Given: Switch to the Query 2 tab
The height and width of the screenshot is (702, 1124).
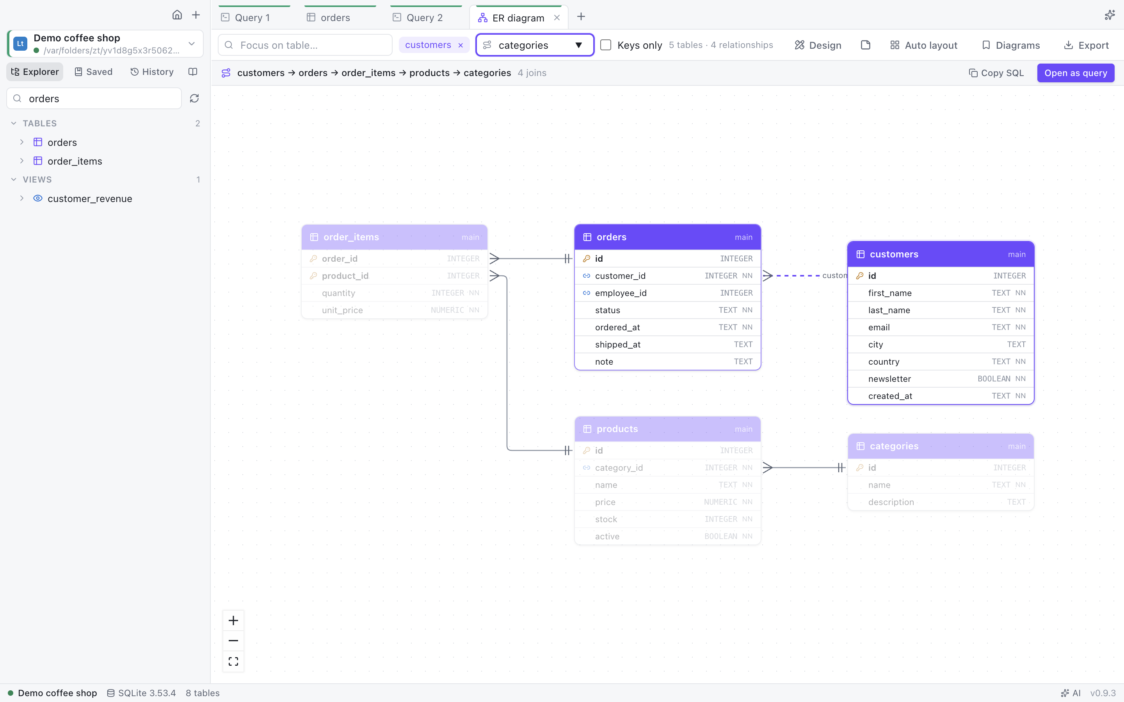Looking at the screenshot, I should point(426,18).
